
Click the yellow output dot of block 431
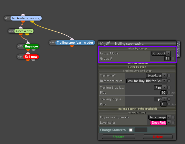(32, 21)
